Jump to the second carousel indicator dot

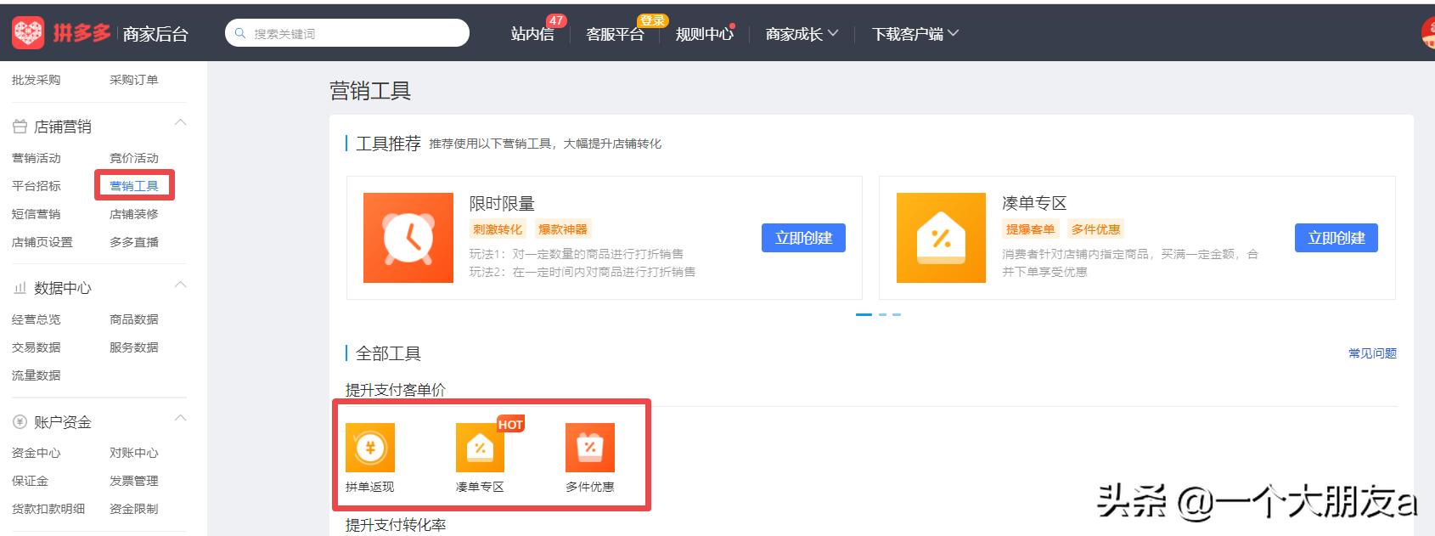click(x=883, y=314)
